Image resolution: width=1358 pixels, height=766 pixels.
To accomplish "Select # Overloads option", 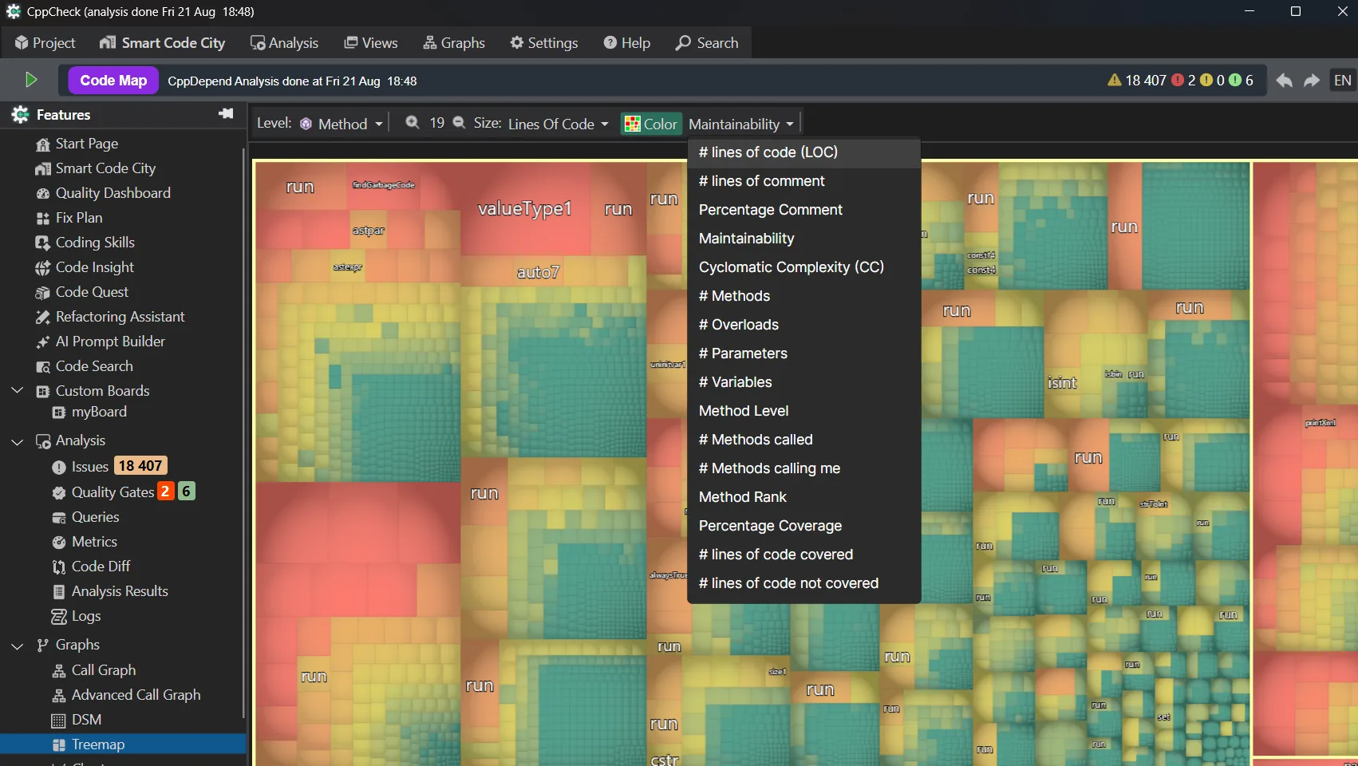I will tap(804, 325).
